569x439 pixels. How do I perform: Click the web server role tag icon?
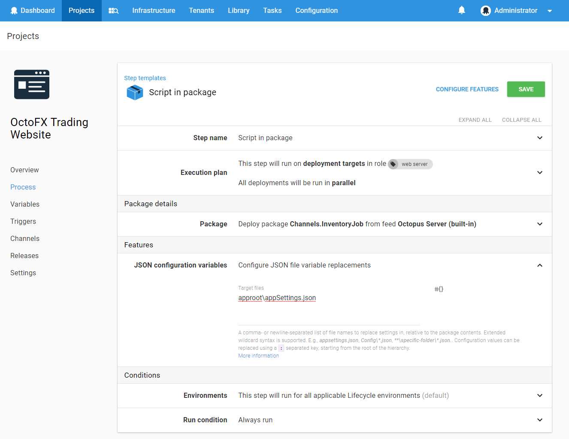point(393,164)
